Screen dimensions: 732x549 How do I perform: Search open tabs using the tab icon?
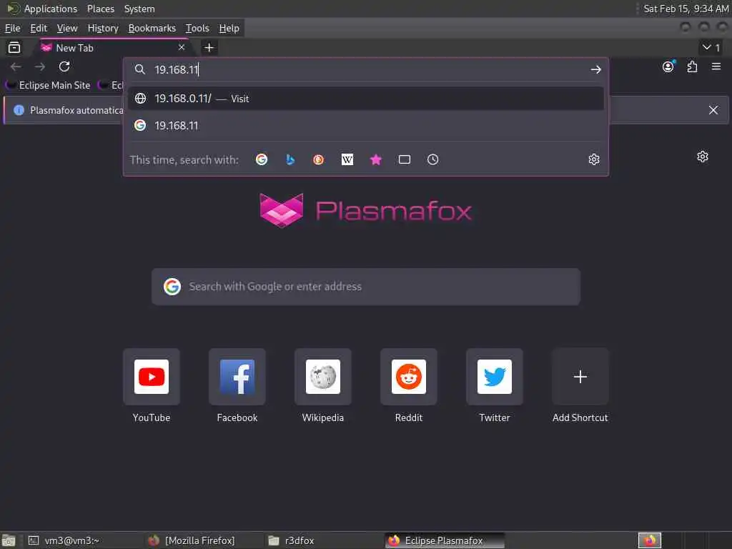pyautogui.click(x=405, y=159)
